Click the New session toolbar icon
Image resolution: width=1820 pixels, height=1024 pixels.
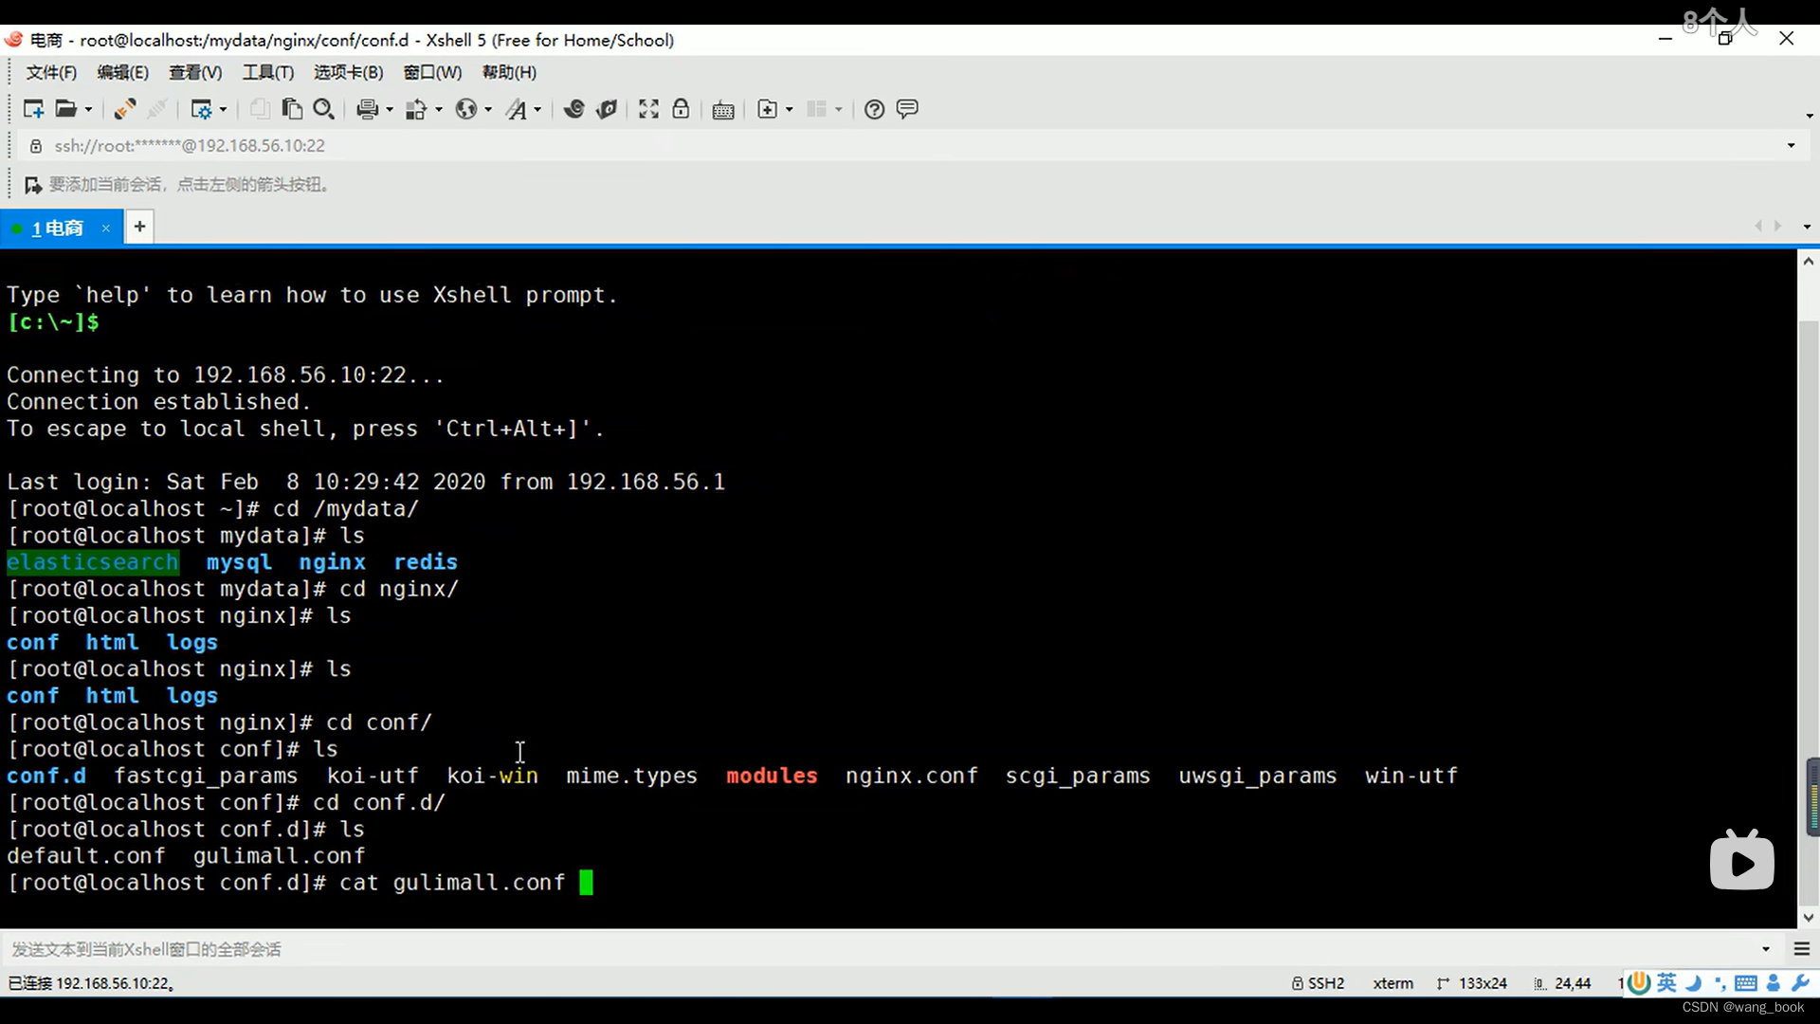33,109
